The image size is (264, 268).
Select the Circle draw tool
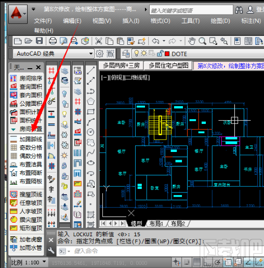(x=90, y=132)
